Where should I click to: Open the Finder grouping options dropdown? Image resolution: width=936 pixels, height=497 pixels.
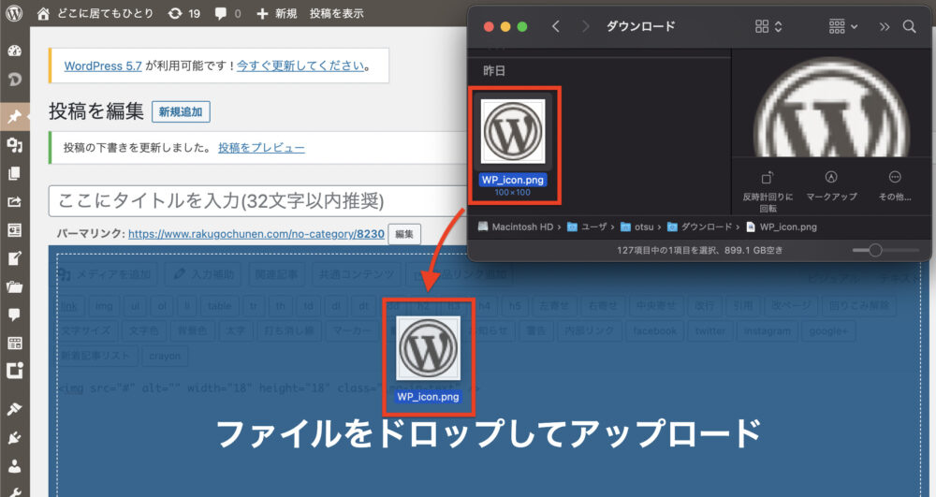843,26
